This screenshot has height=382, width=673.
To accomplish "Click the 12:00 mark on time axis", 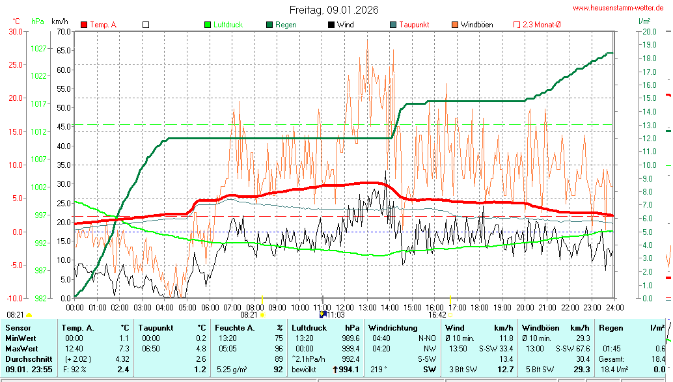I will 345,307.
